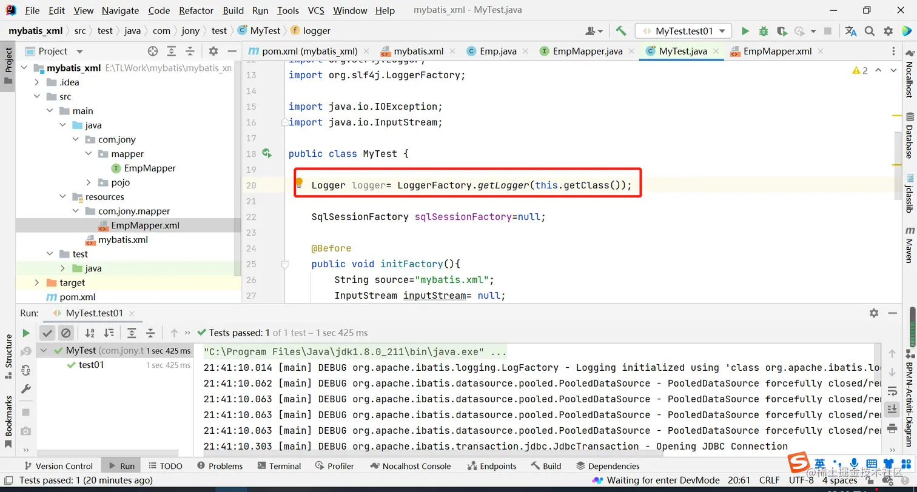Screen dimensions: 917x492
Task: Open the Project panel options gear
Action: pyautogui.click(x=213, y=52)
